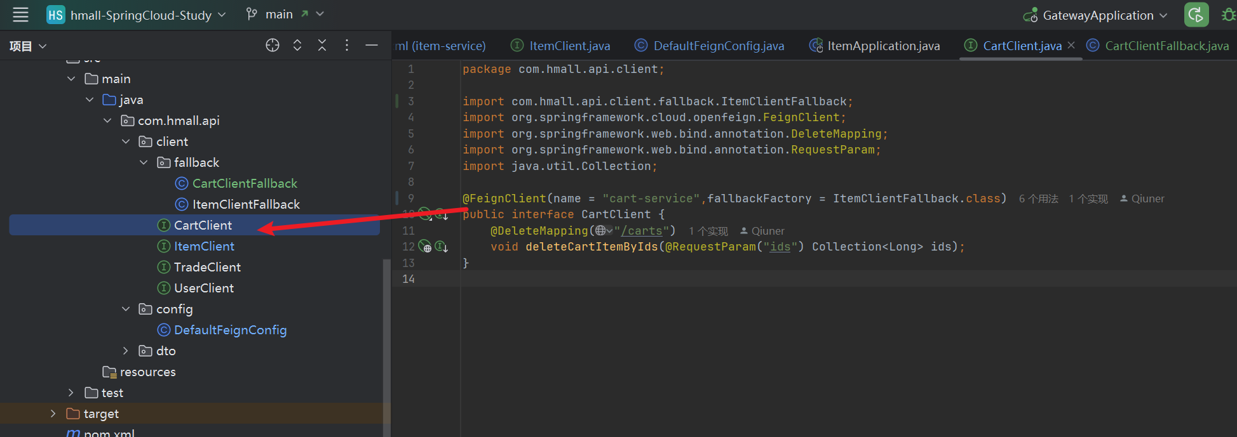Expand the dto package
1237x437 pixels.
[126, 351]
